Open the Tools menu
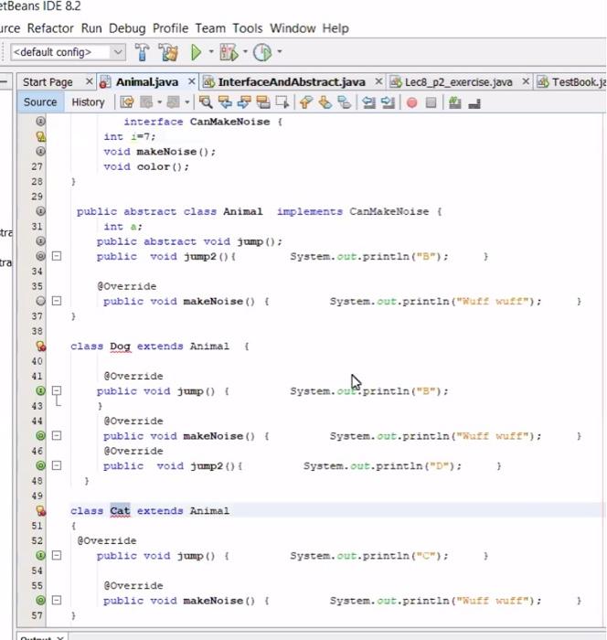This screenshot has width=607, height=640. click(x=248, y=28)
